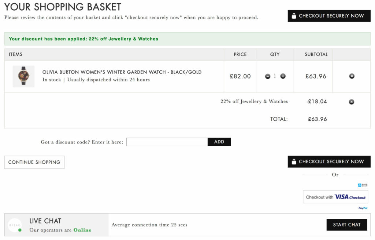Remove the Olivia Burton watch from basket

pos(352,76)
